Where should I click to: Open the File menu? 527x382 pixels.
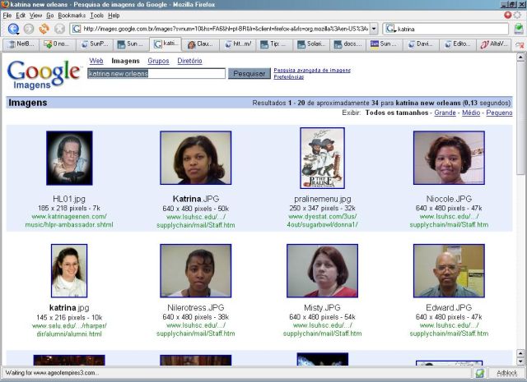click(7, 16)
